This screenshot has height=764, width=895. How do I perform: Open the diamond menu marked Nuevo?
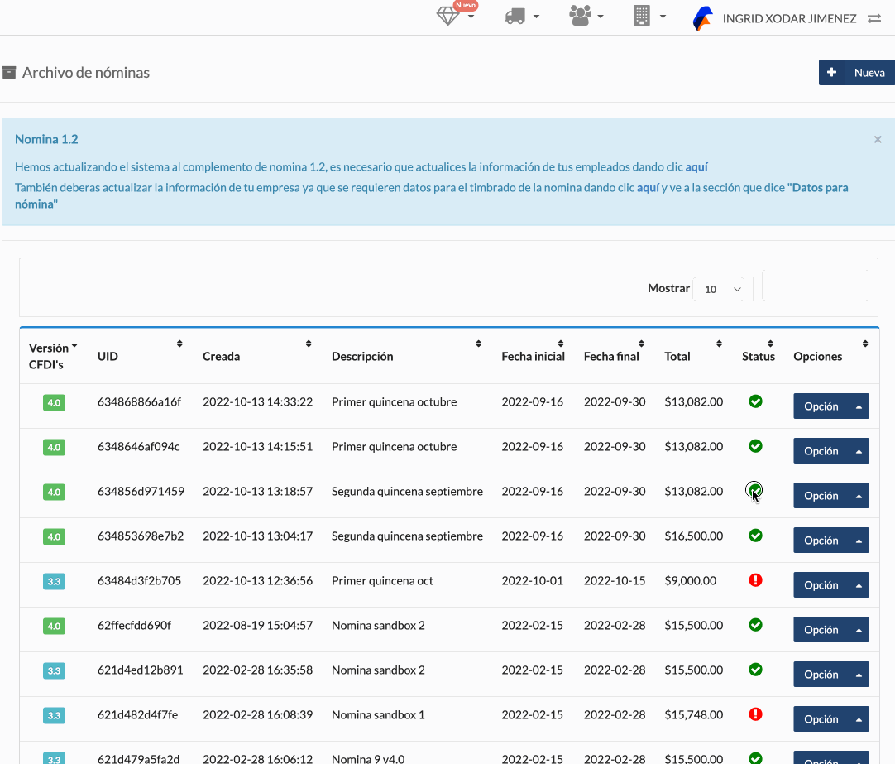456,16
